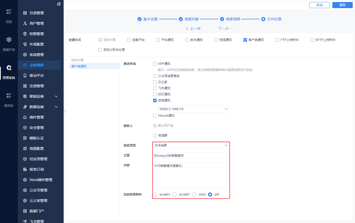This screenshot has width=355, height=223.
Task: Select the word attachment radio button
Action: click(194, 195)
